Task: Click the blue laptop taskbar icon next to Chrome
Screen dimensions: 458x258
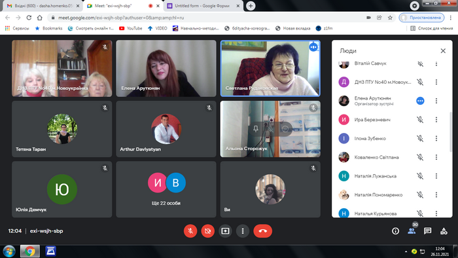Action: tap(50, 251)
